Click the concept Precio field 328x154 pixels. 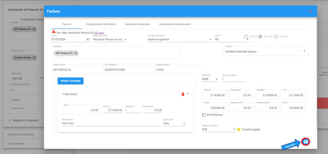coord(112,110)
